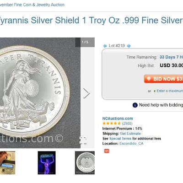Viewport: 183px width, 183px height.
Task: Click the Bid Now $35 button
Action: pyautogui.click(x=163, y=79)
